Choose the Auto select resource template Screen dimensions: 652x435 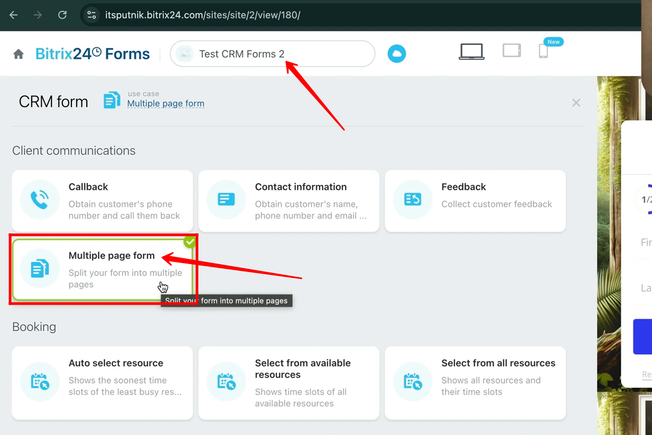[x=102, y=383]
